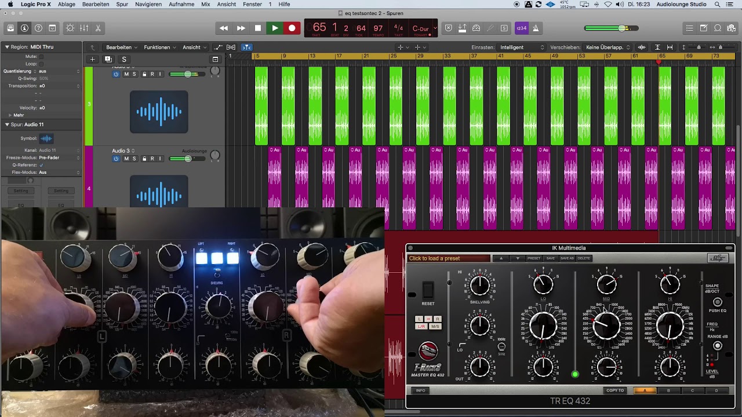Click the COPY TO button in the plugin
This screenshot has width=742, height=417.
[x=615, y=390]
